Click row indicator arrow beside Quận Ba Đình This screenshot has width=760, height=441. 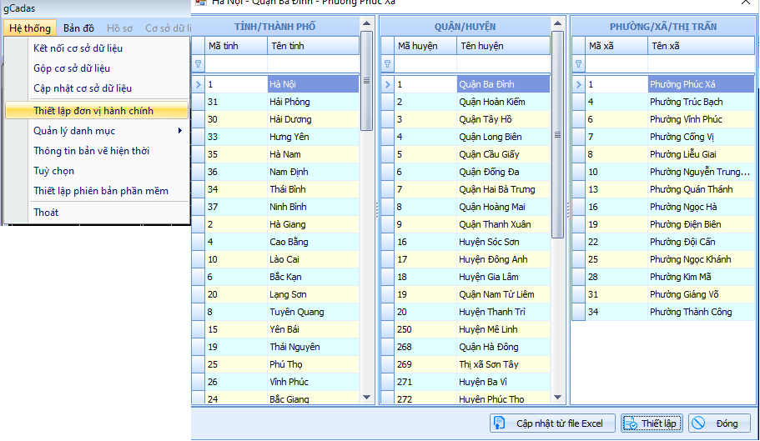[386, 84]
